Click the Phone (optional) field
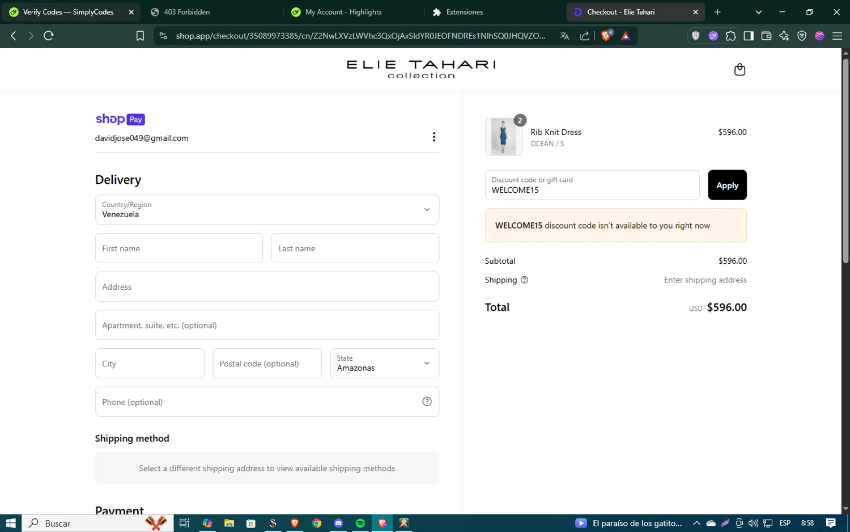850x532 pixels. coord(267,402)
